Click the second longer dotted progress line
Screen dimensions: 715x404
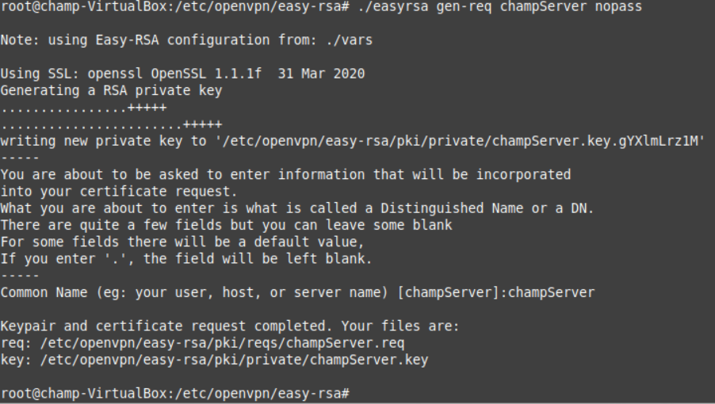(111, 124)
